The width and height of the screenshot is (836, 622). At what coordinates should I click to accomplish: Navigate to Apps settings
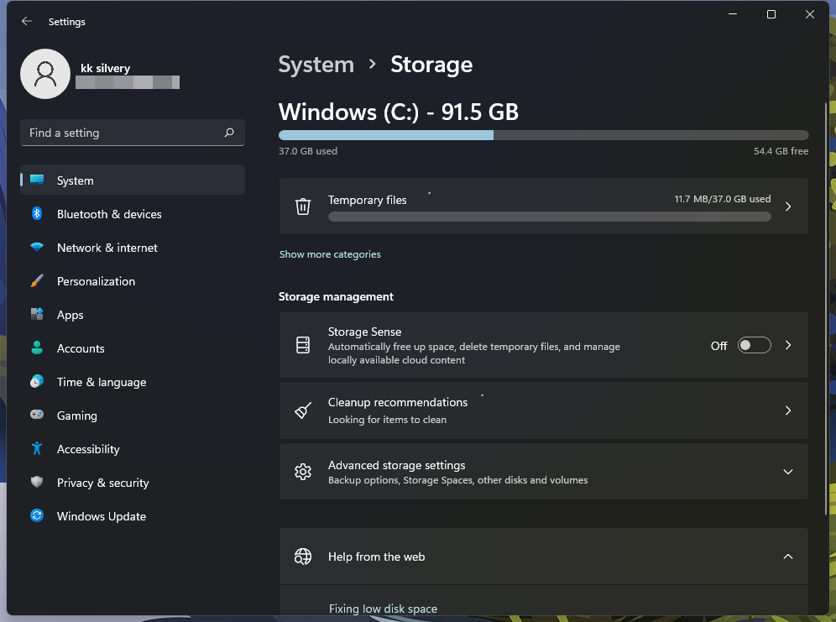[x=133, y=315]
